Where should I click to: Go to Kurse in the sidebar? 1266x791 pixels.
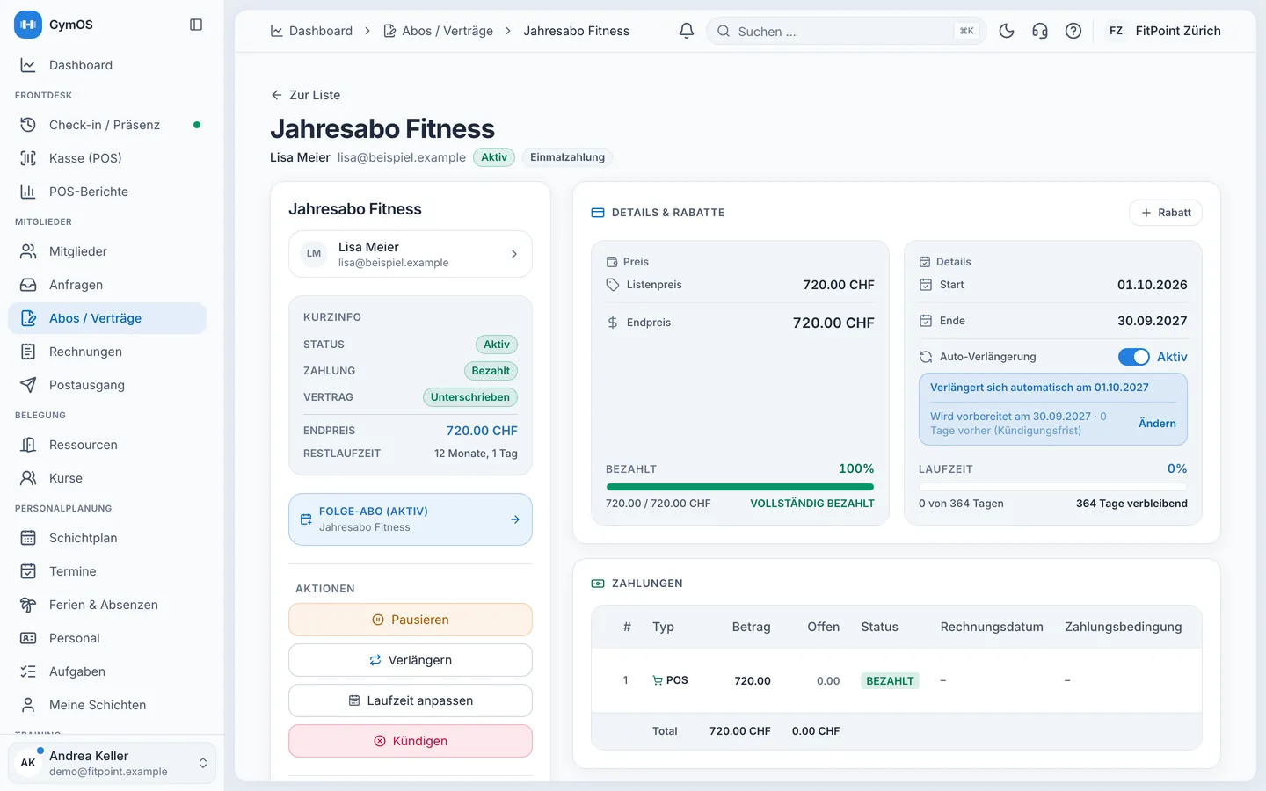click(107, 478)
